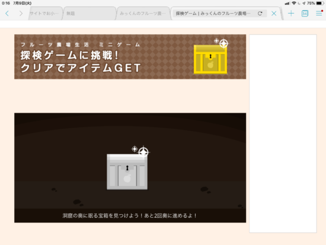
Task: Go forward with the browser forward arrow
Action: [21, 14]
